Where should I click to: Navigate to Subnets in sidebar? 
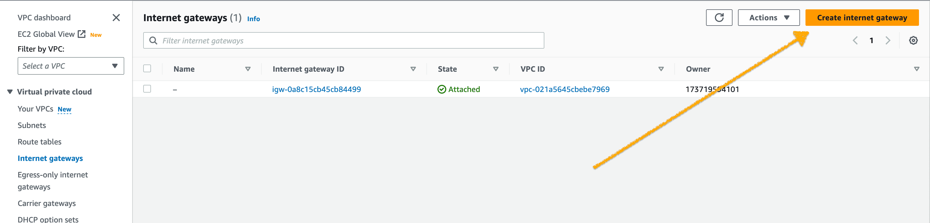click(32, 125)
